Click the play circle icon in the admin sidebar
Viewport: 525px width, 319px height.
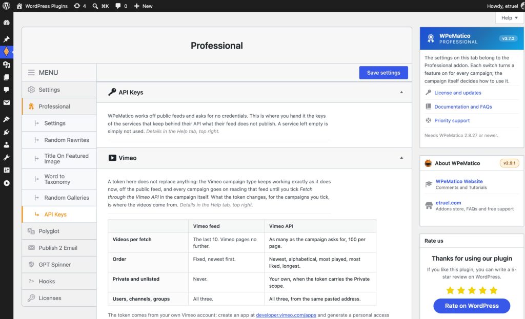[6, 183]
